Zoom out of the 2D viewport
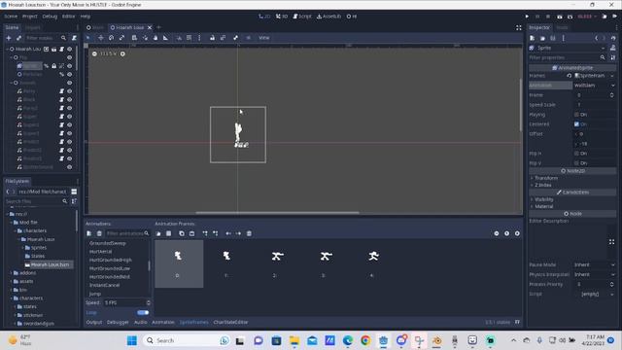Image resolution: width=622 pixels, height=350 pixels. pos(94,53)
